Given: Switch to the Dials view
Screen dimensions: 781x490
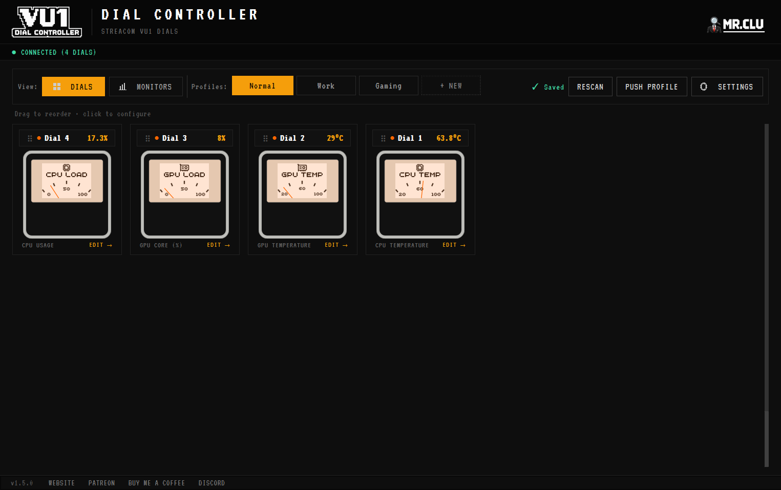Looking at the screenshot, I should pyautogui.click(x=73, y=87).
